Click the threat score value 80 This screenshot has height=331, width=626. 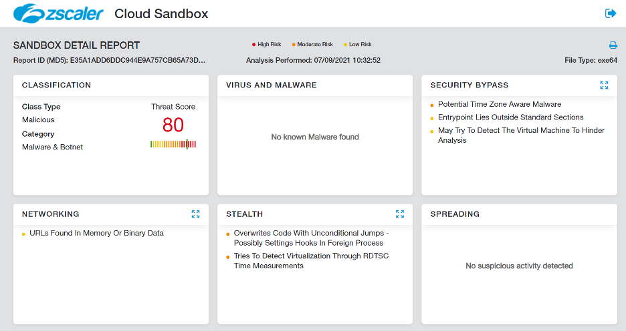[173, 125]
